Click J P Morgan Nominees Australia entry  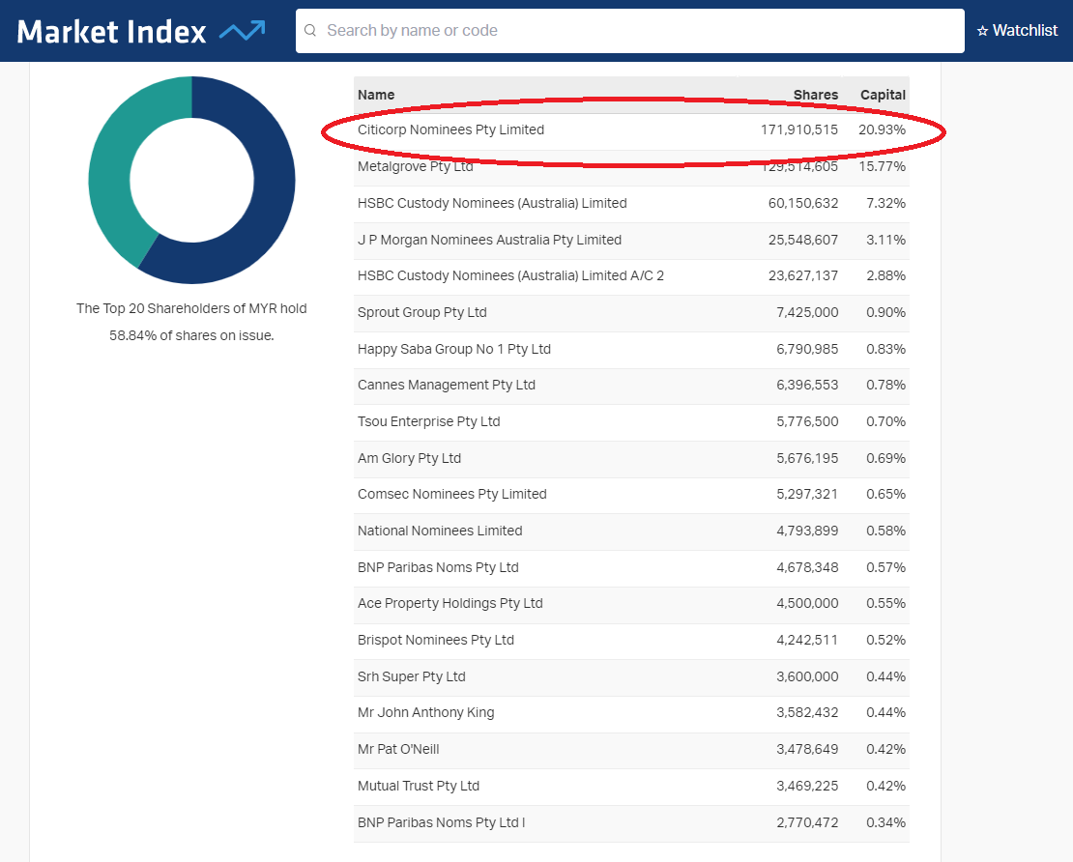tap(489, 240)
